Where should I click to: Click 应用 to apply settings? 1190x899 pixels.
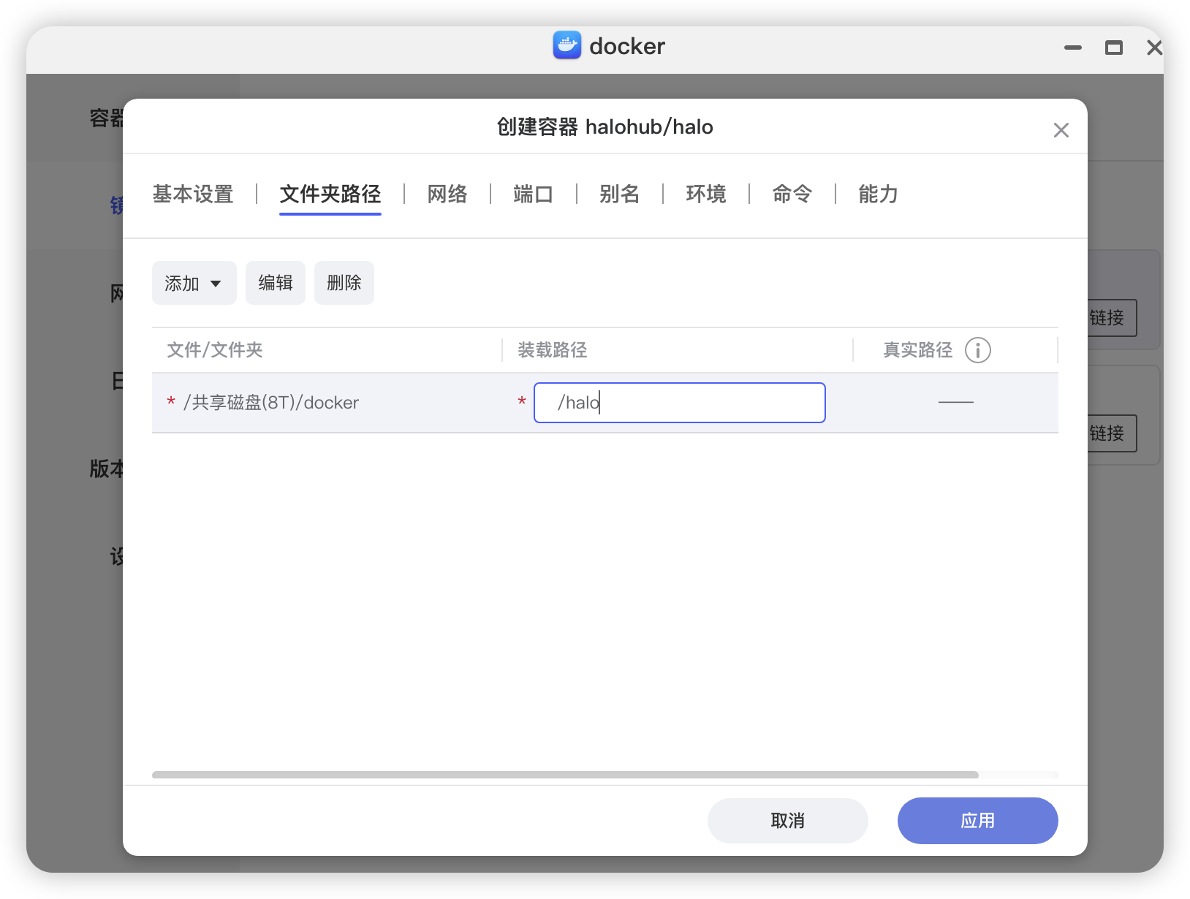click(x=977, y=821)
